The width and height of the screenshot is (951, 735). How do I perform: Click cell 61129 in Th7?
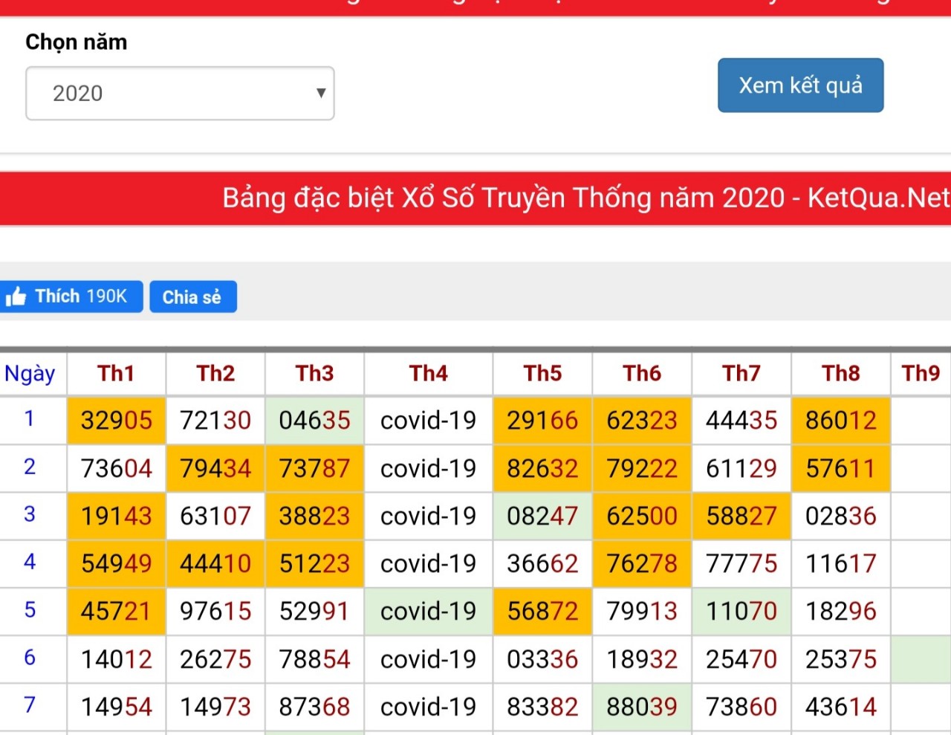click(741, 468)
